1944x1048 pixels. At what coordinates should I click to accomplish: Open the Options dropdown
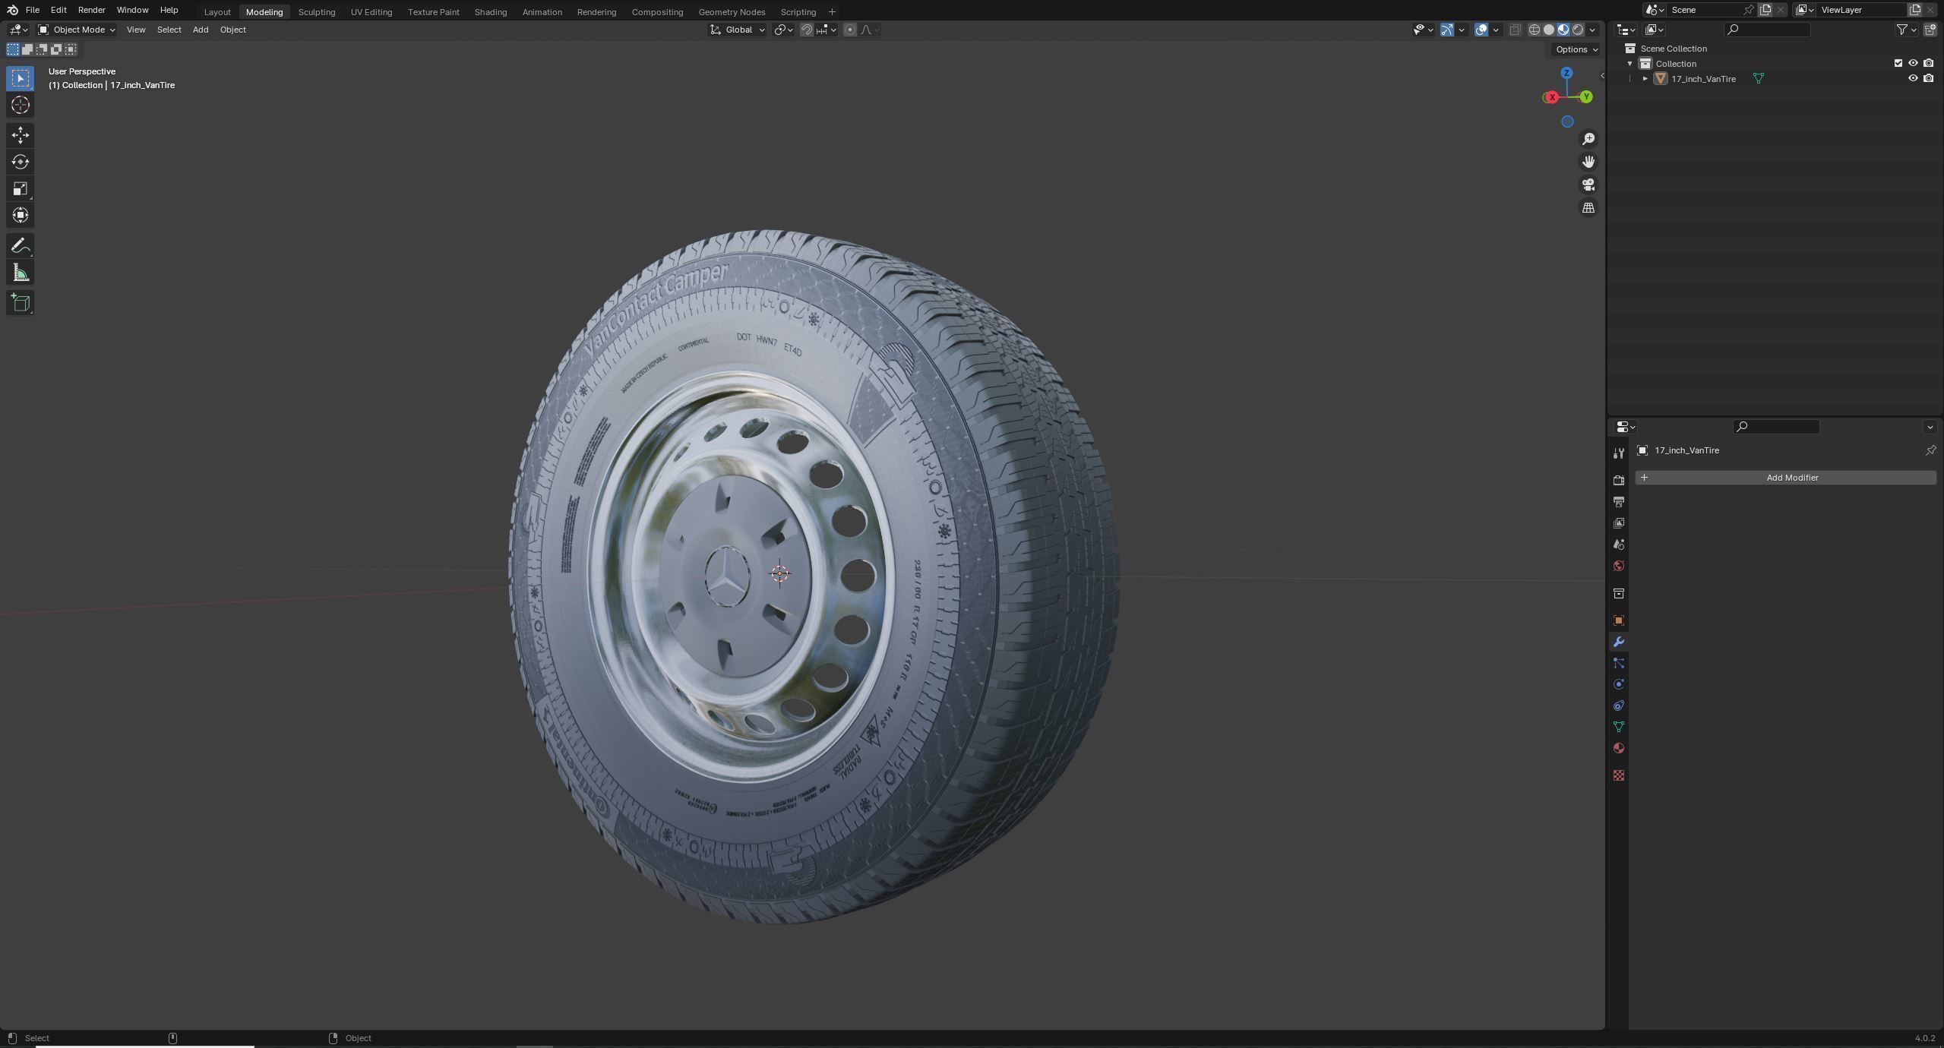[1576, 49]
